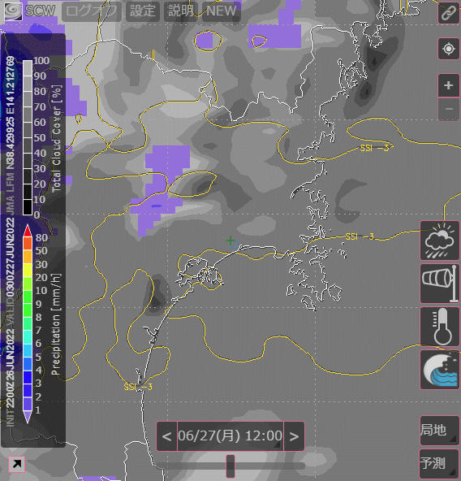Click the ログオフ logoff button
This screenshot has height=481, width=461.
[92, 11]
